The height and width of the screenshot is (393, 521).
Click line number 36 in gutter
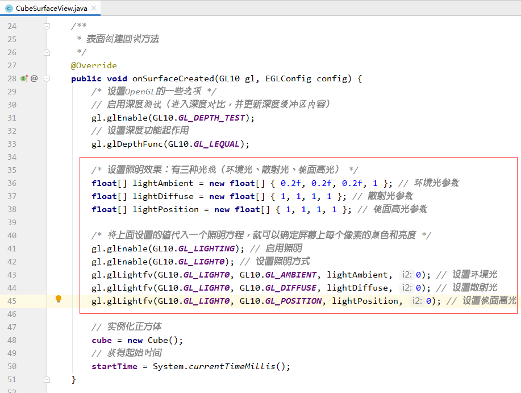12,183
